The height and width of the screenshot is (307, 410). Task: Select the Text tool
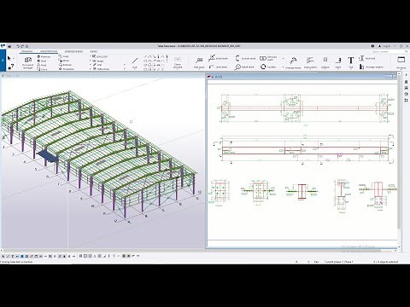tap(351, 62)
